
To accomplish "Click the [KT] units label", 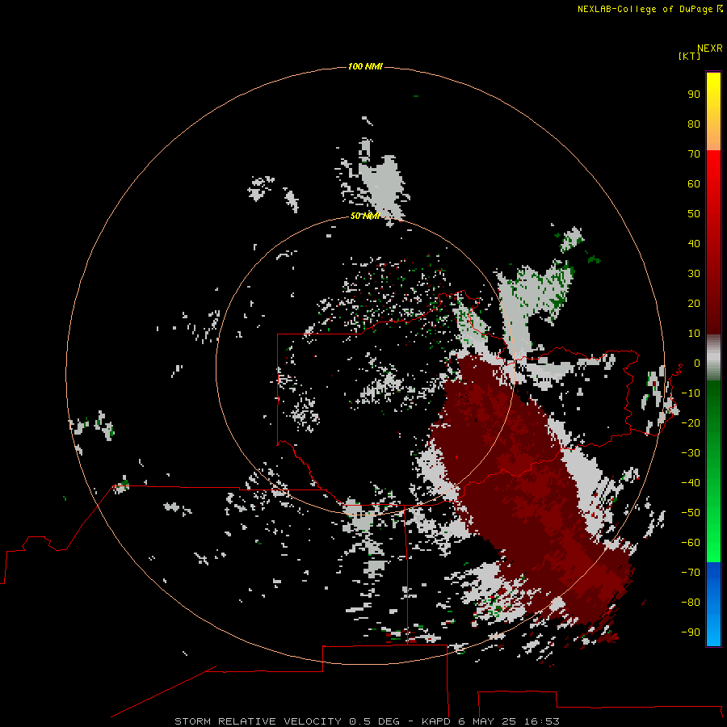I will pos(689,56).
